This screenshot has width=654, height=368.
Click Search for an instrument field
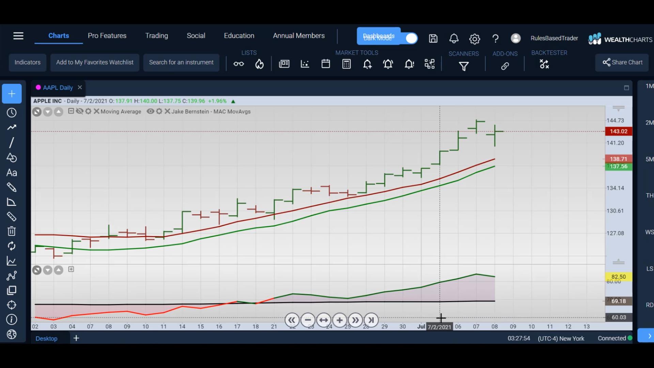(x=181, y=62)
